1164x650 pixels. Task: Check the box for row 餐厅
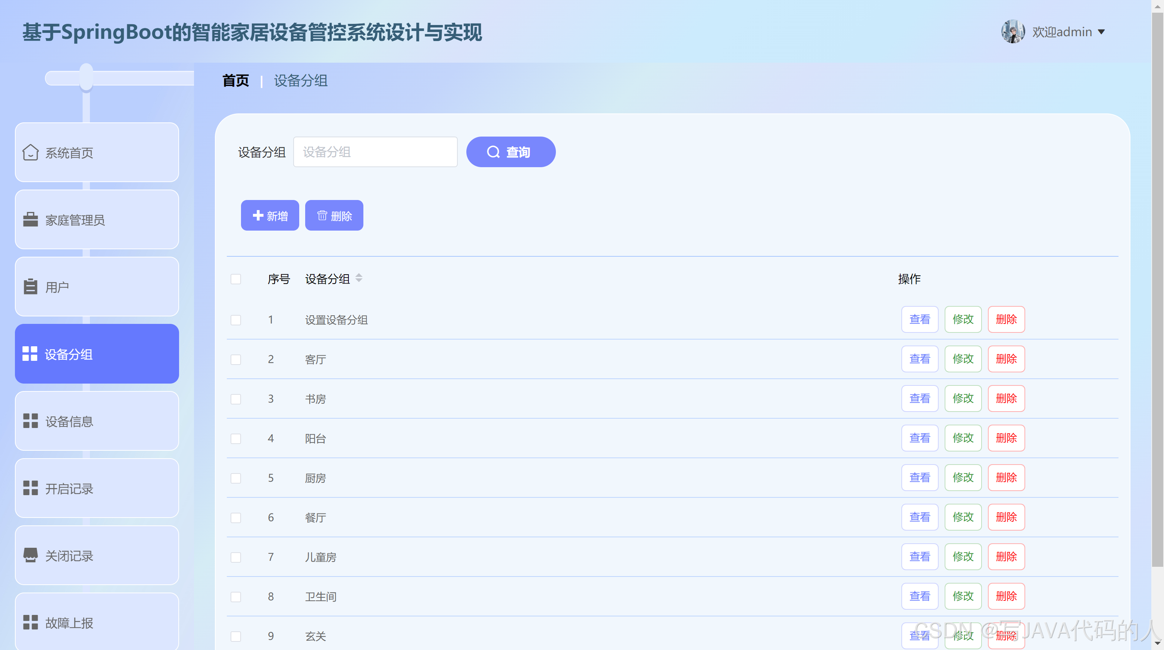pos(235,518)
